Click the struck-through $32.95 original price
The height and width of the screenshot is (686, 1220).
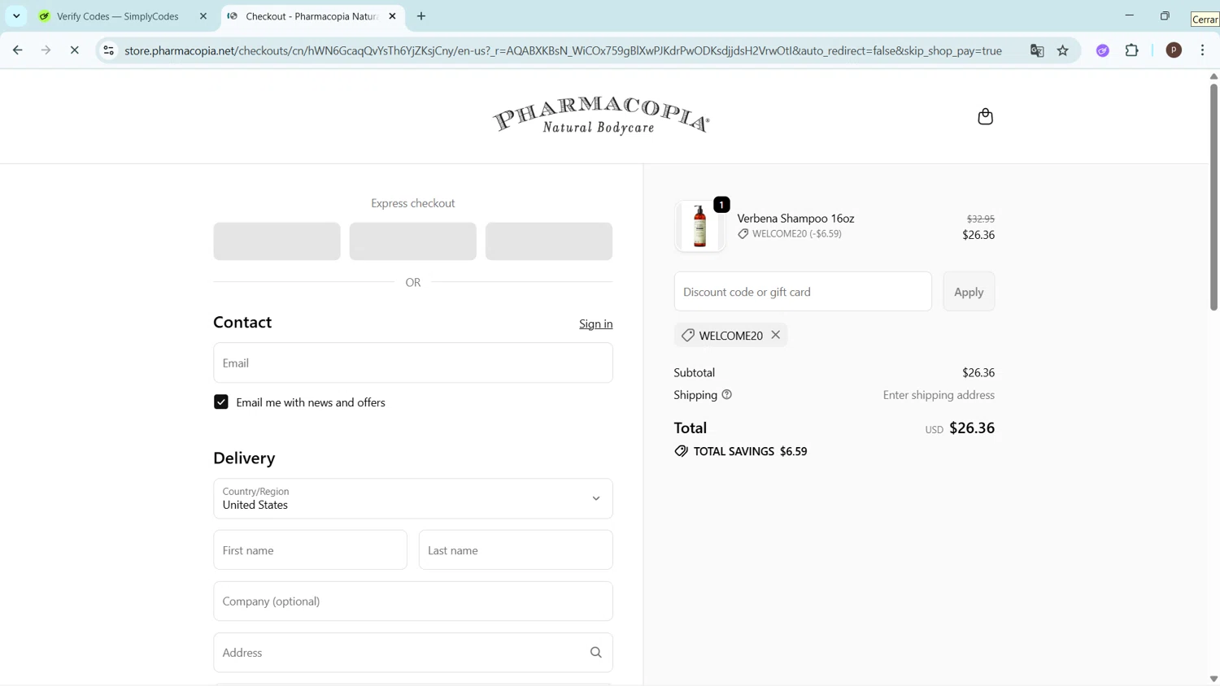pyautogui.click(x=980, y=219)
